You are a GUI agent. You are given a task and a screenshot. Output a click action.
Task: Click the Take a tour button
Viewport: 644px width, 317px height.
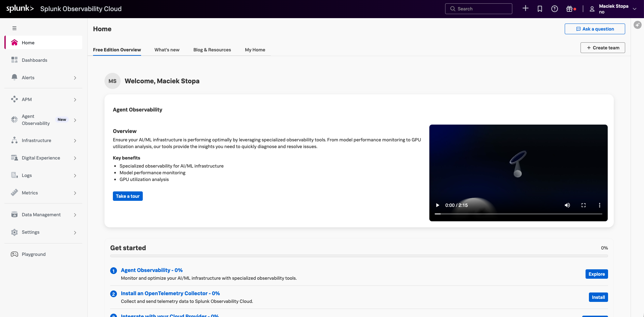coord(128,196)
